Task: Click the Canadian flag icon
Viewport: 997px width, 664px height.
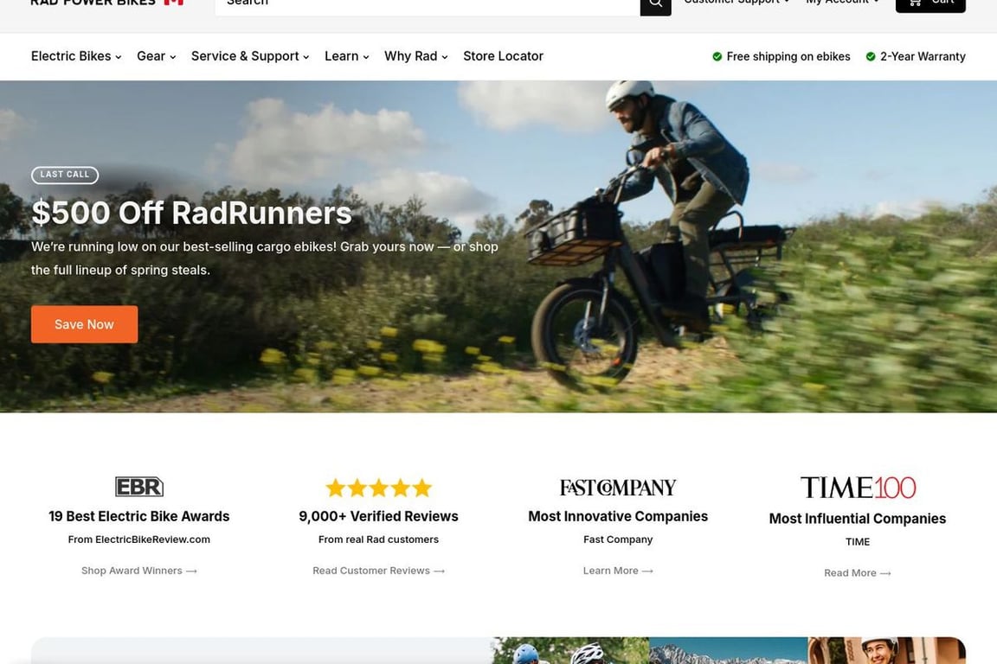Action: (174, 3)
